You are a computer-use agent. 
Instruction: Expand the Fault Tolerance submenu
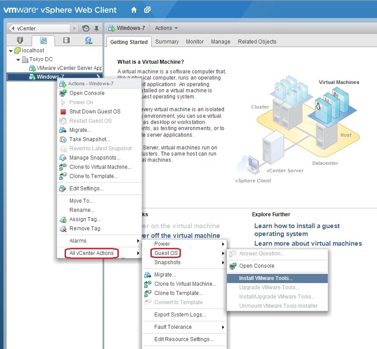point(184,327)
